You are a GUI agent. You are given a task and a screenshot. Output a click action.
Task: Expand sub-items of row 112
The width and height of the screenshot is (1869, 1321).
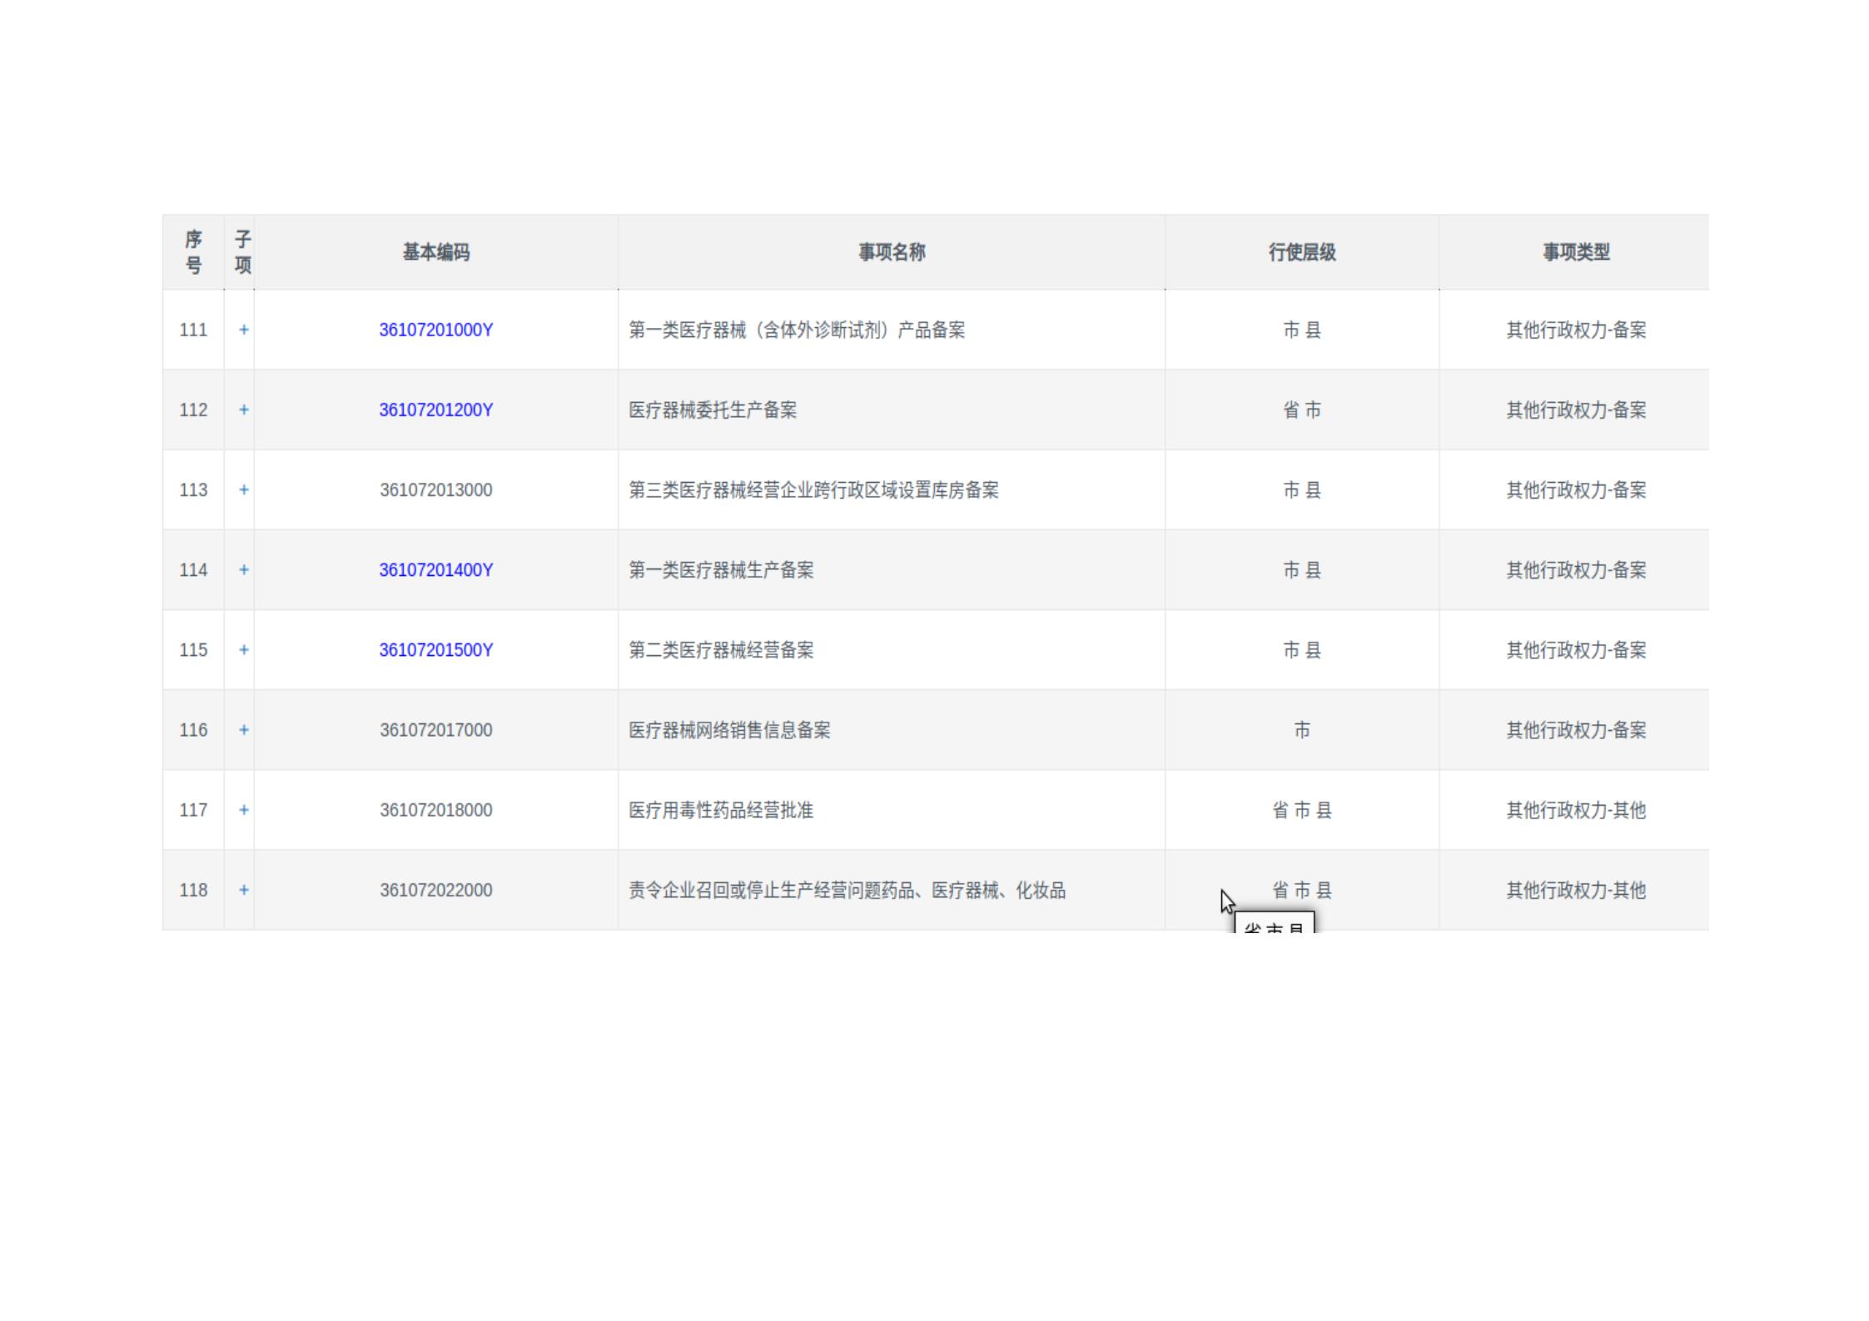coord(243,410)
